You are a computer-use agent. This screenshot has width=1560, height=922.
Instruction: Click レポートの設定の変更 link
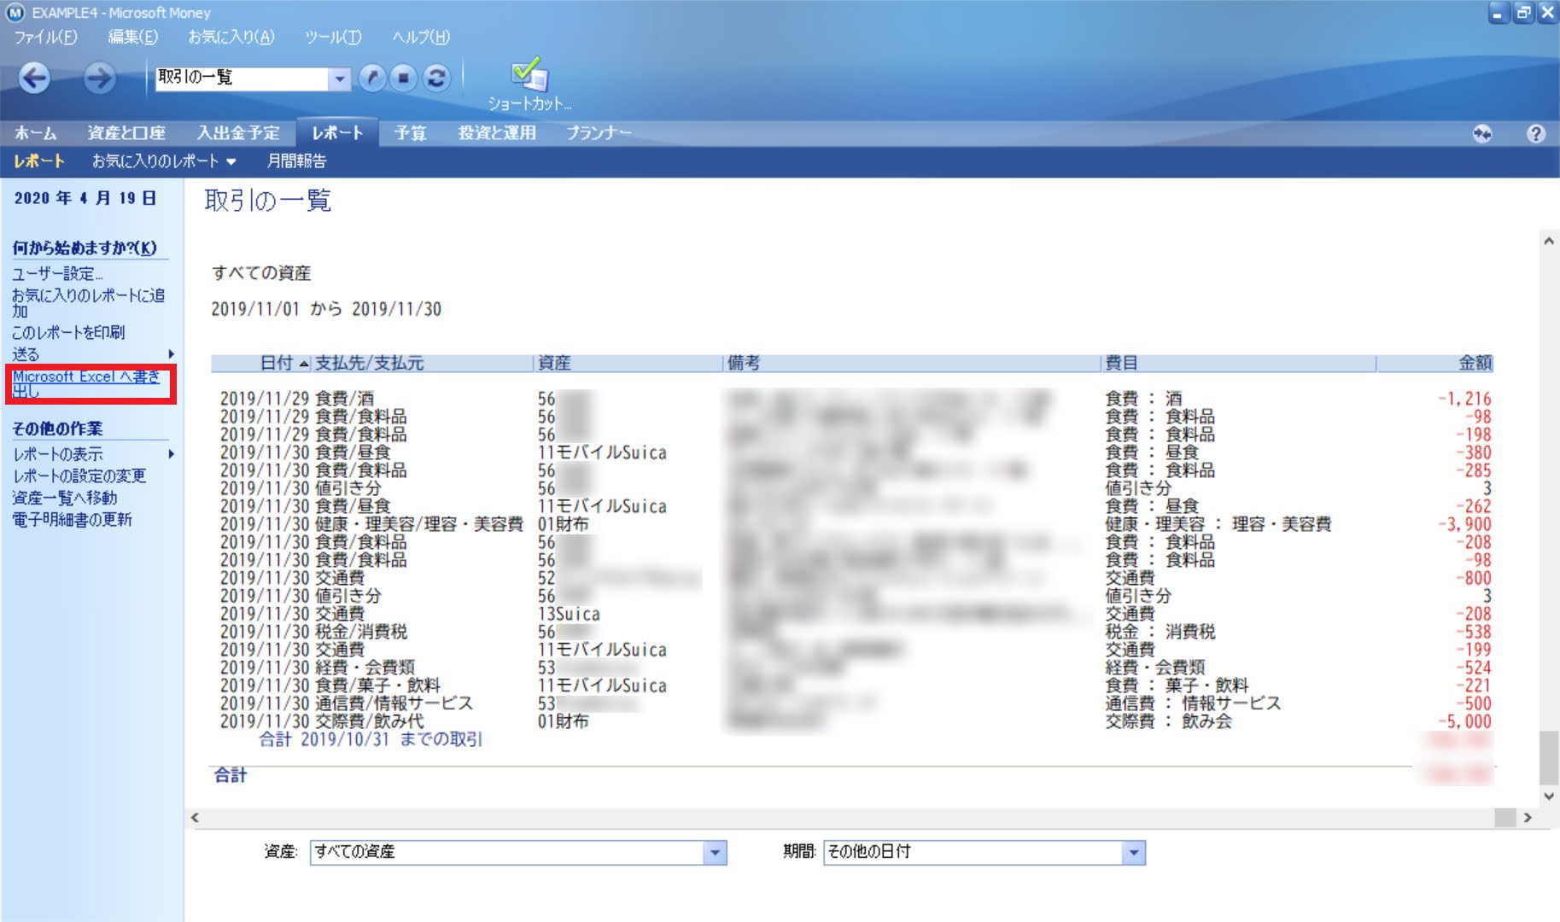(x=79, y=476)
